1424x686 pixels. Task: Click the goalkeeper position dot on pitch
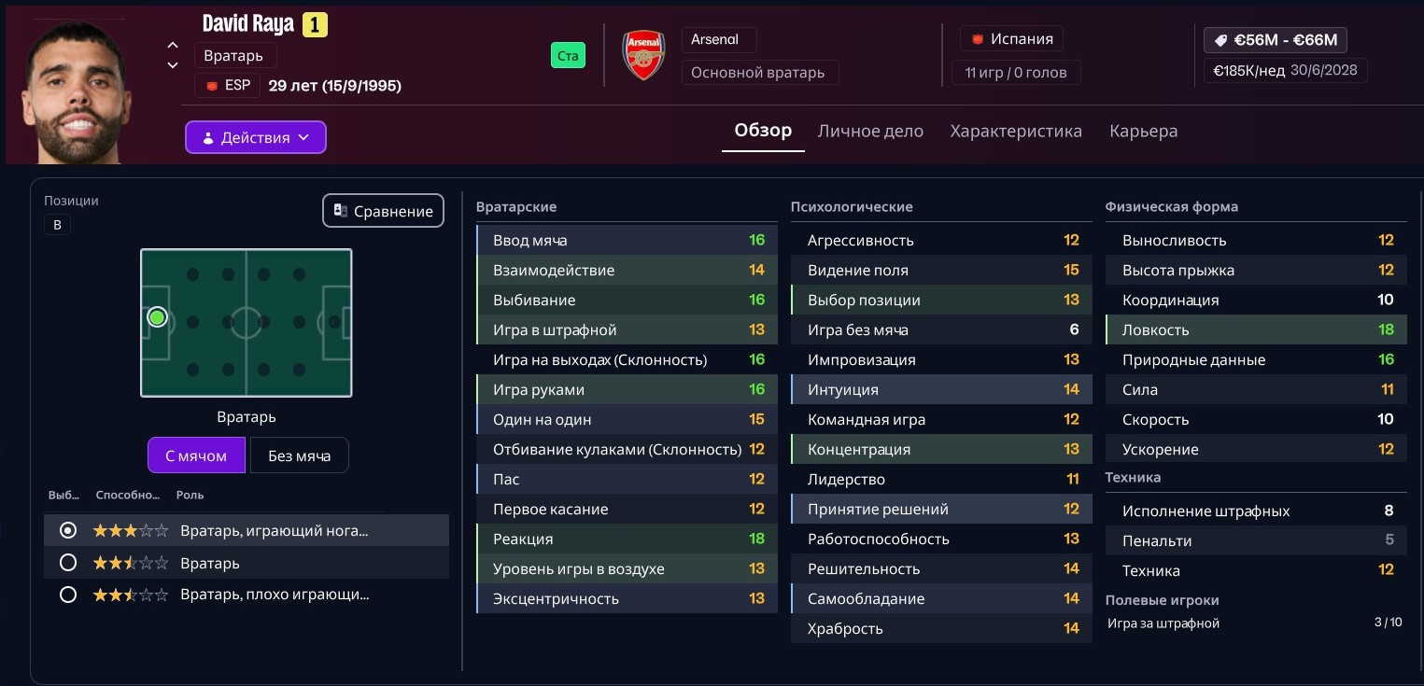coord(157,318)
